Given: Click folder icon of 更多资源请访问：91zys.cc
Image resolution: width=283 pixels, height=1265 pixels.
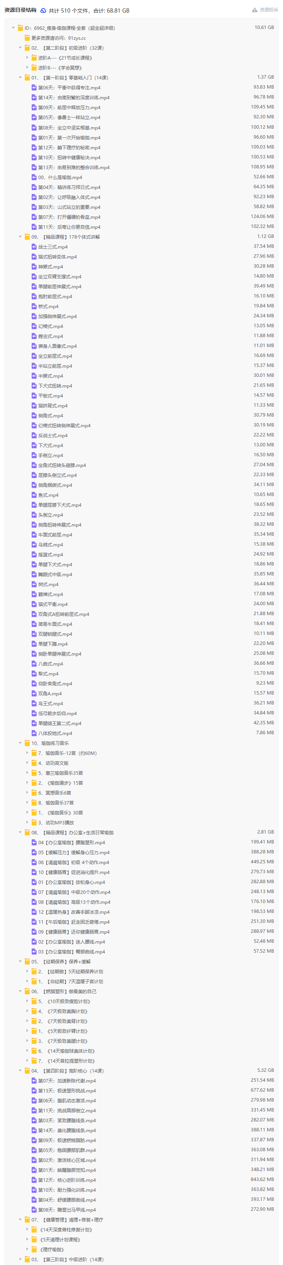Looking at the screenshot, I should coord(27,38).
